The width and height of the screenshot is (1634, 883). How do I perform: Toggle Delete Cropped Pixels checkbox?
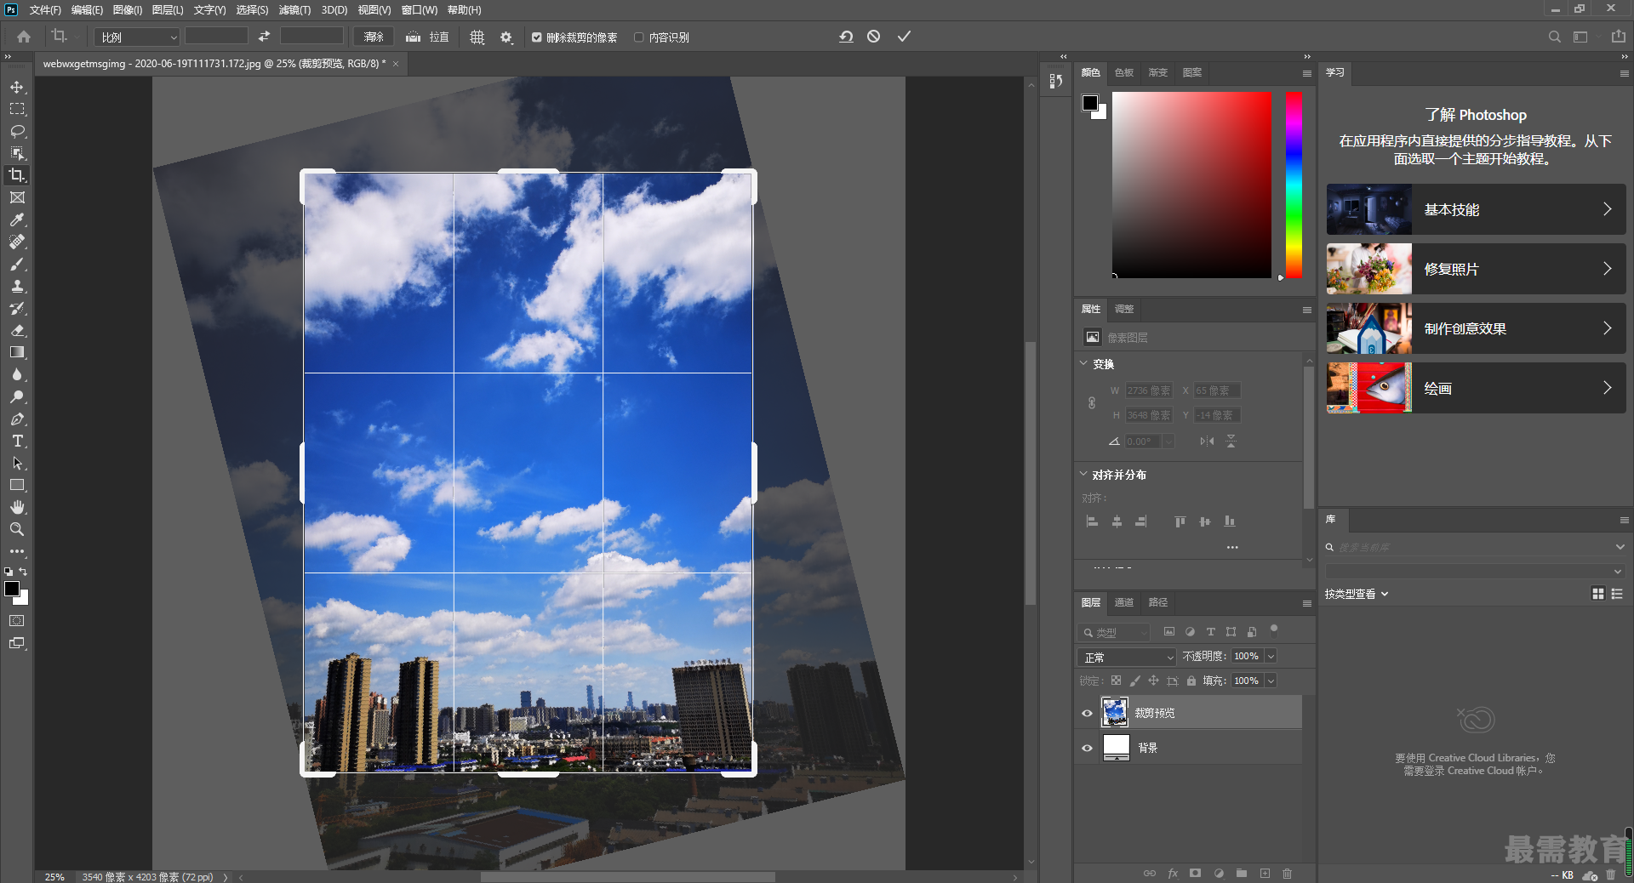[x=537, y=37]
